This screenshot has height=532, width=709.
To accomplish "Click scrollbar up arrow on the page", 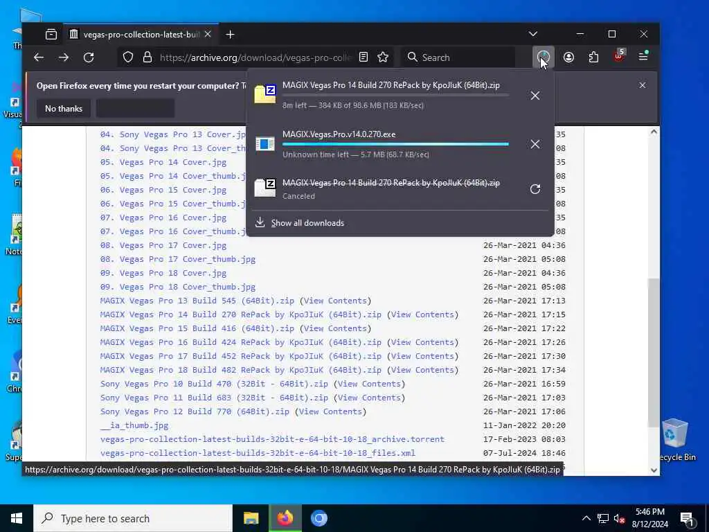I will point(654,132).
